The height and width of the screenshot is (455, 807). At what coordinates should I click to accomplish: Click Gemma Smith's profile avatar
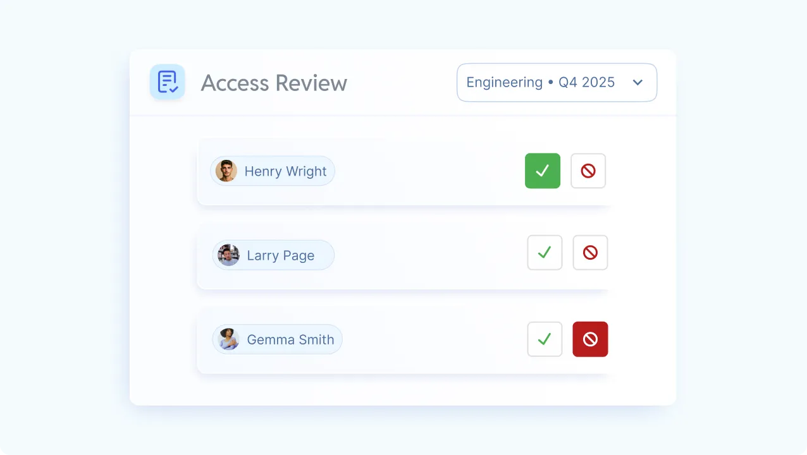coord(229,339)
